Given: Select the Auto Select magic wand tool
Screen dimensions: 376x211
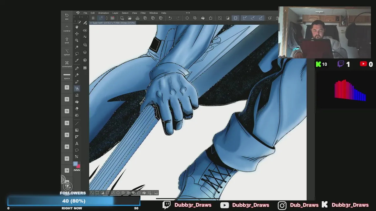Looking at the screenshot, I should [x=77, y=47].
